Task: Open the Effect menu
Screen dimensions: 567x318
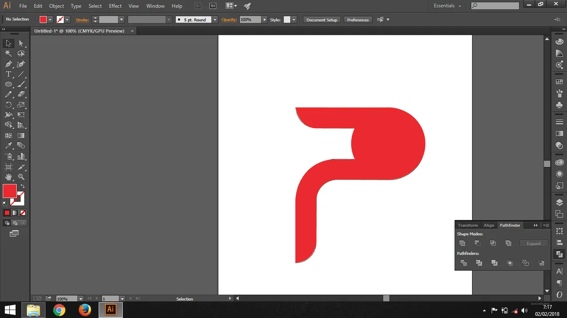Action: (x=115, y=6)
